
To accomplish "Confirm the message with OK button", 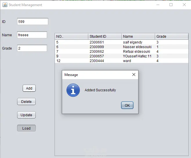I will coord(127,105).
